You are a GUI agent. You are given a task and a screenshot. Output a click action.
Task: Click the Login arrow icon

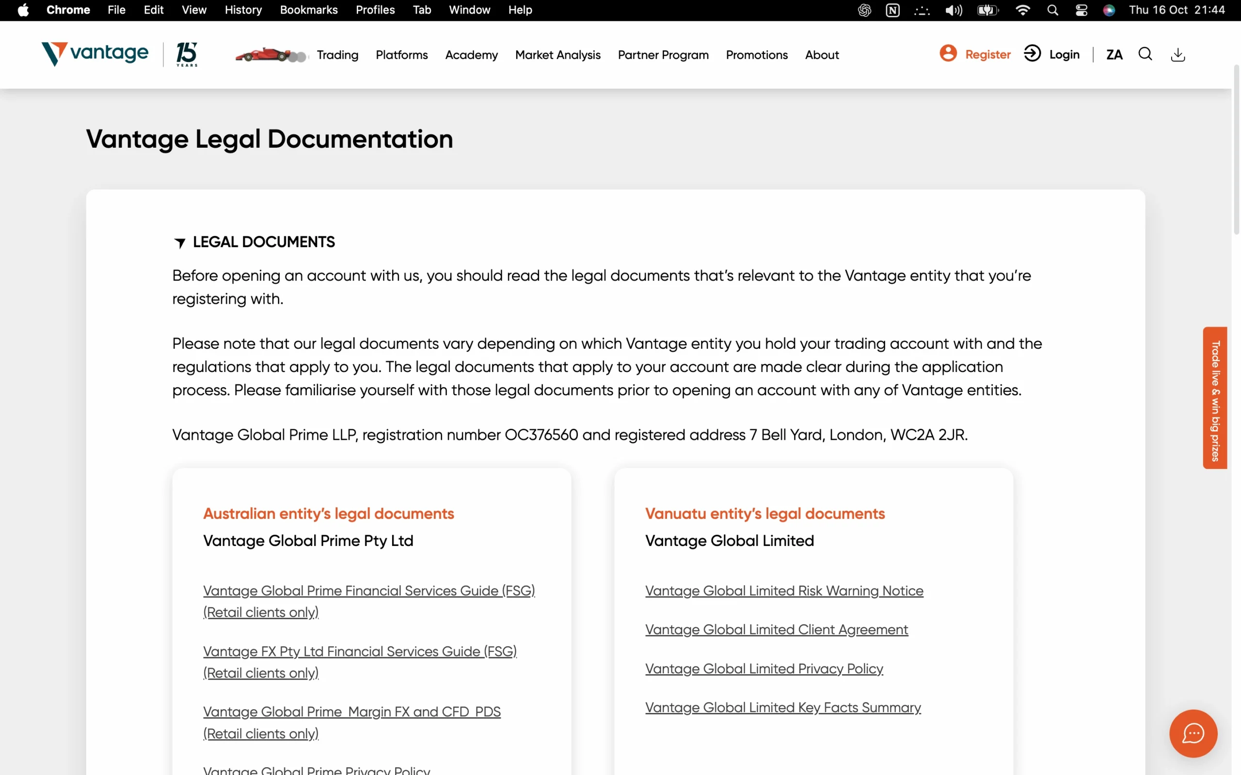pyautogui.click(x=1032, y=53)
